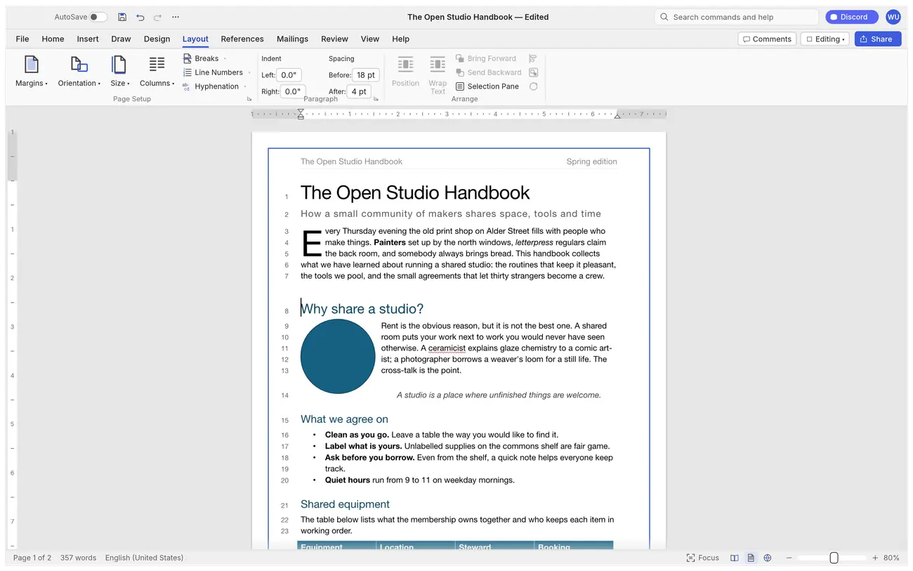Switch to the Insert tab
This screenshot has width=913, height=571.
pos(88,39)
